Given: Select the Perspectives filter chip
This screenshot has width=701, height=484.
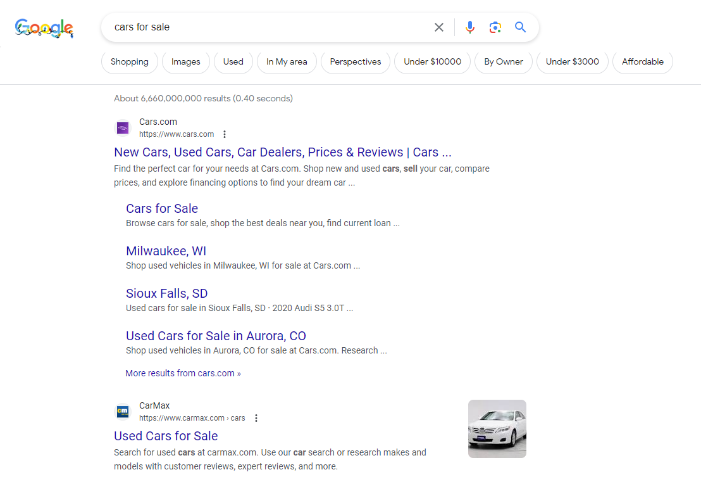Looking at the screenshot, I should 356,62.
